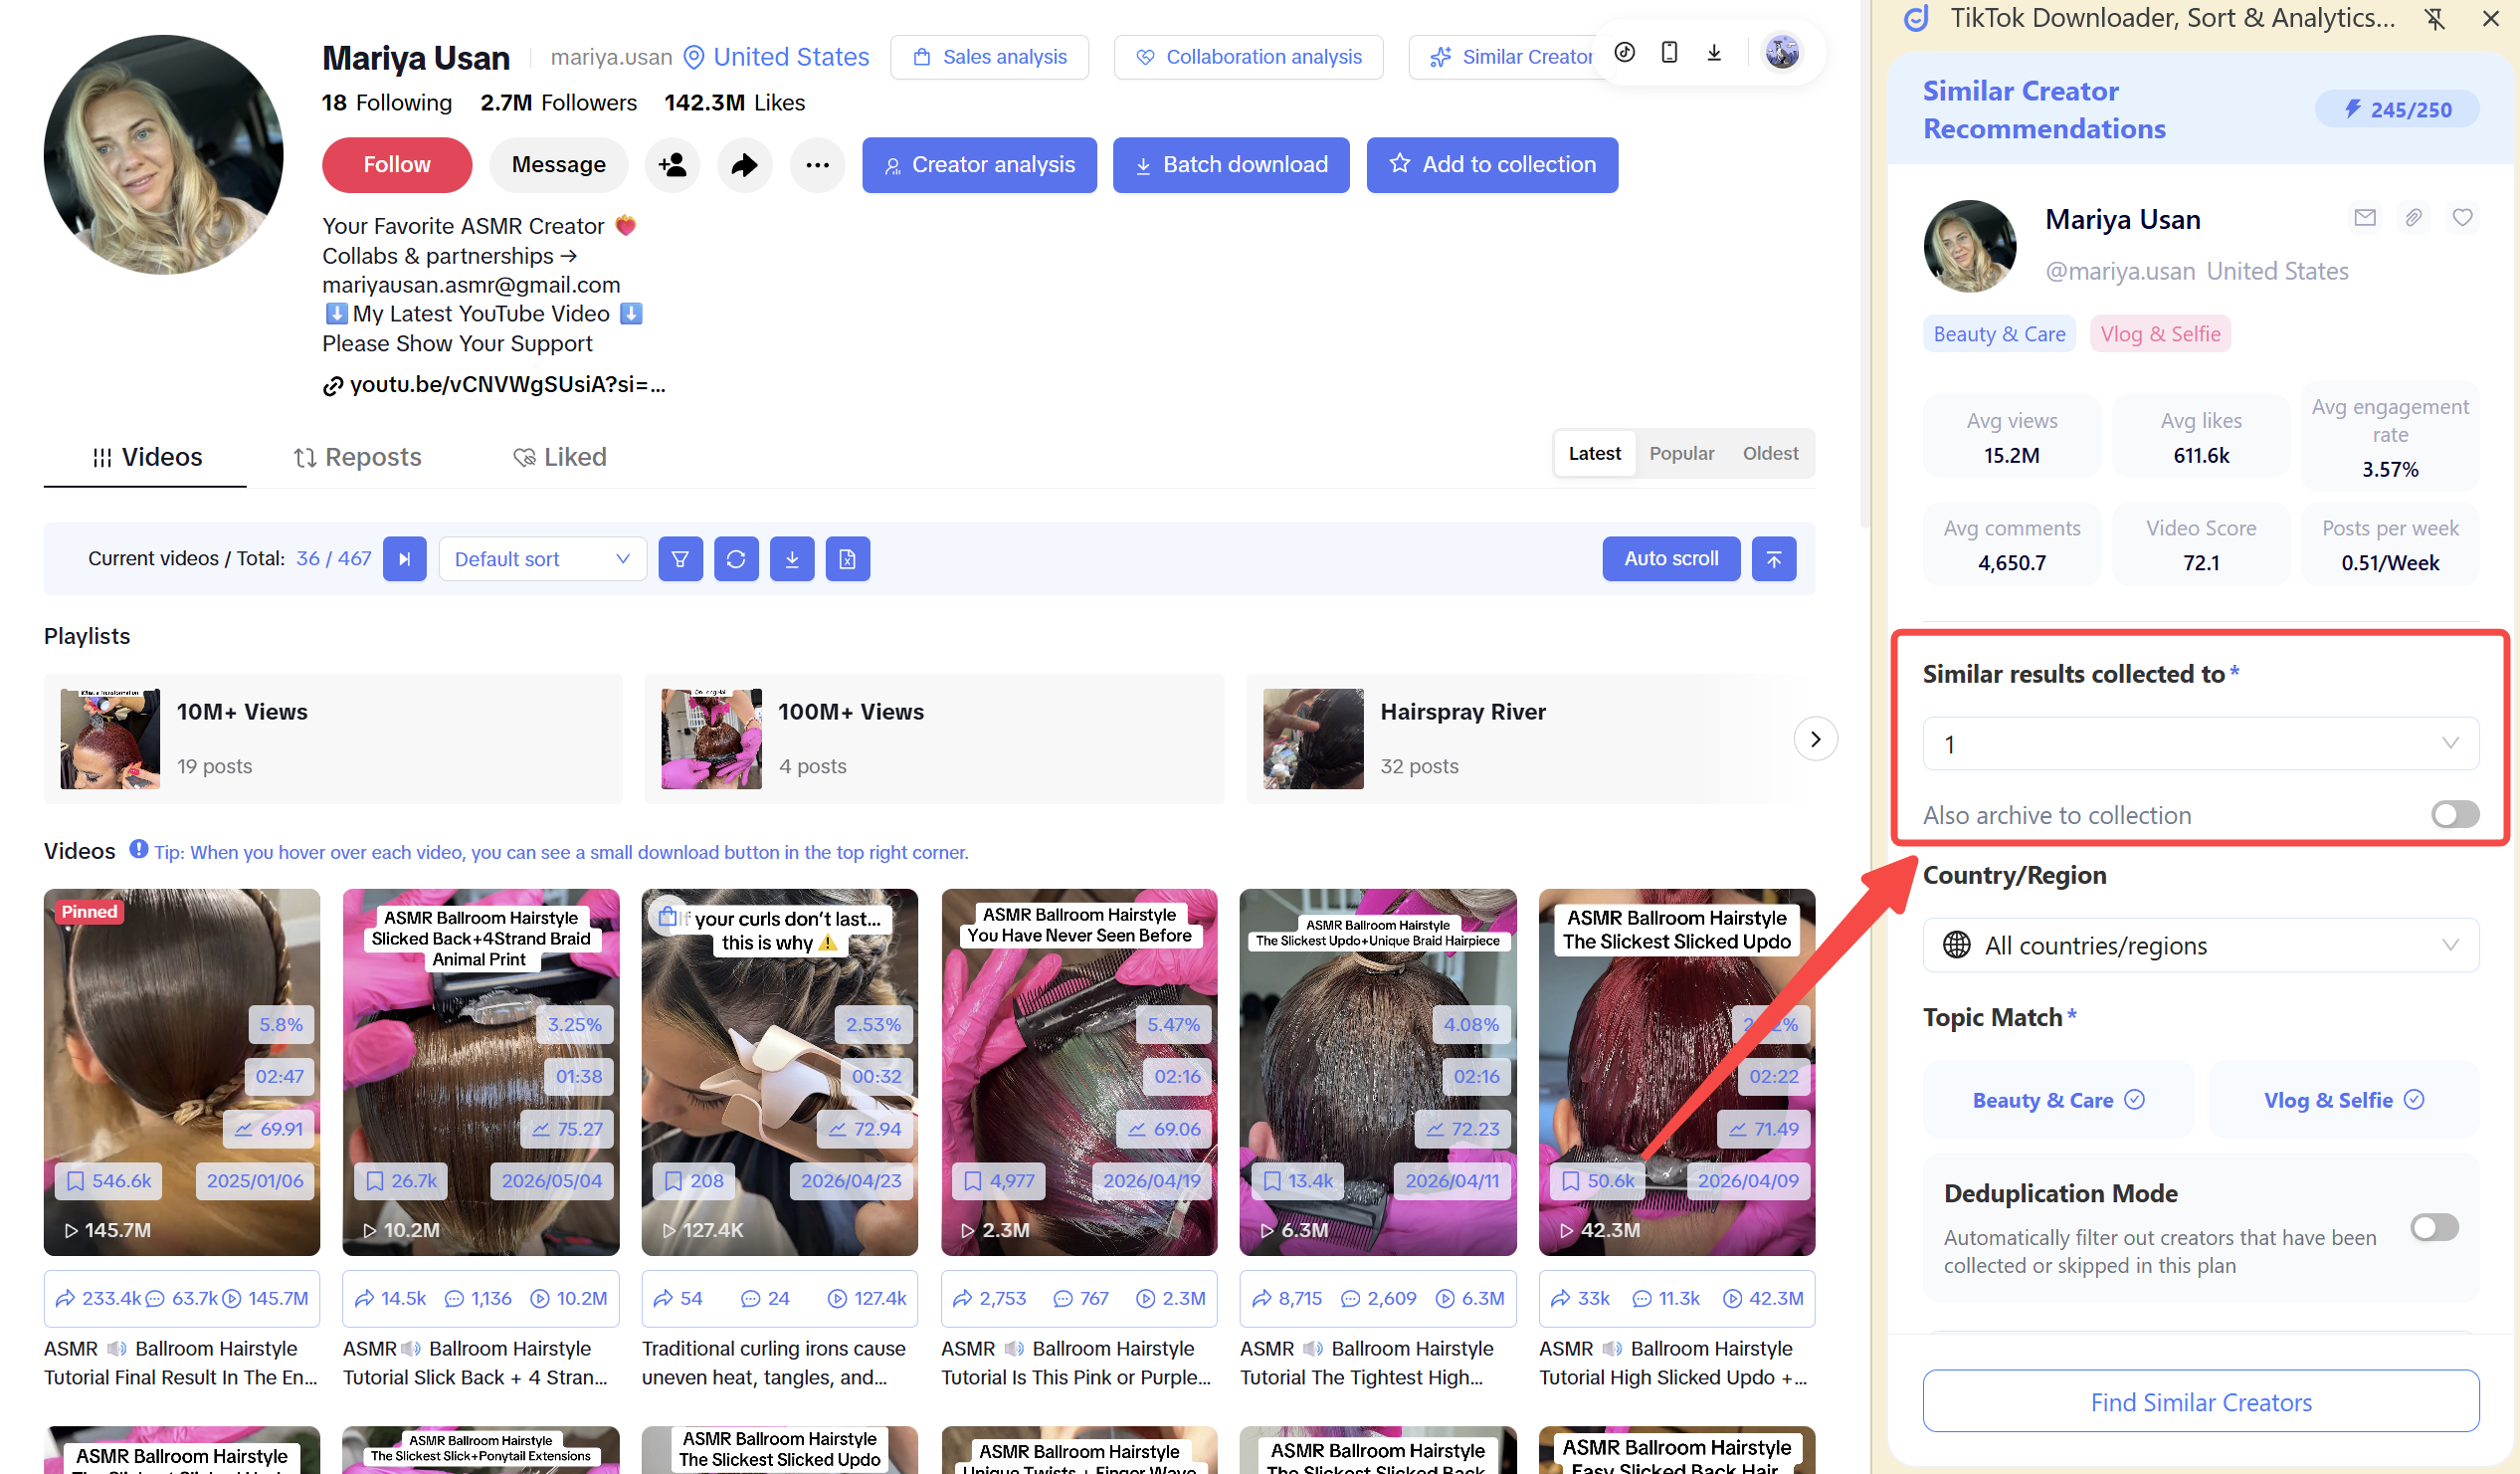Image resolution: width=2520 pixels, height=1474 pixels.
Task: Click the pink Vlog & Selfie tag
Action: [x=2160, y=334]
